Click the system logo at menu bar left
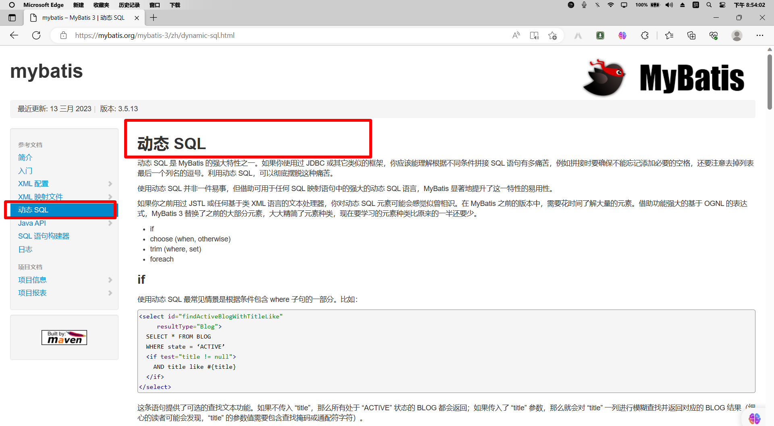This screenshot has width=774, height=426. (x=12, y=5)
